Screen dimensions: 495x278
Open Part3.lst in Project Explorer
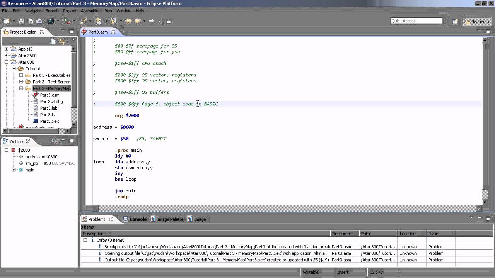[48, 115]
